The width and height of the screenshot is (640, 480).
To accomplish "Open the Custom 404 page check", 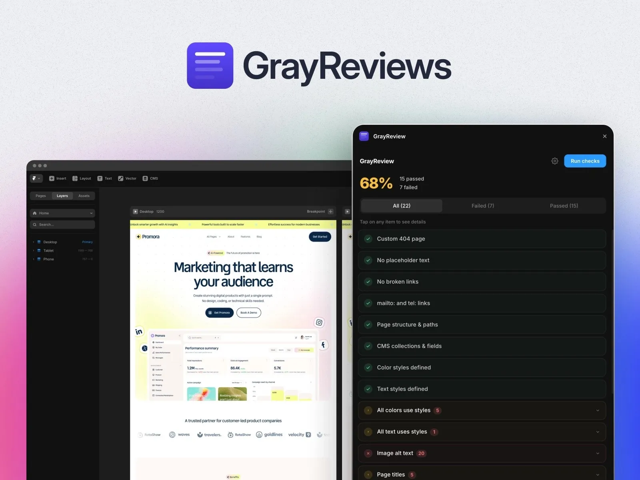I will 482,239.
